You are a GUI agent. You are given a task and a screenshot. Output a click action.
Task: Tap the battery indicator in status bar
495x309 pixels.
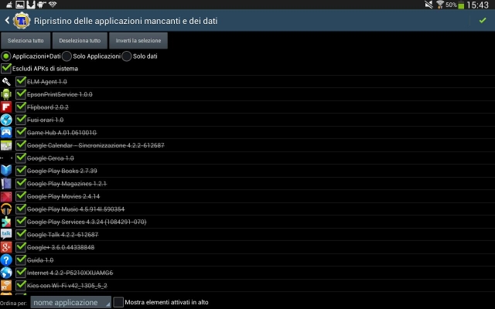[x=461, y=5]
